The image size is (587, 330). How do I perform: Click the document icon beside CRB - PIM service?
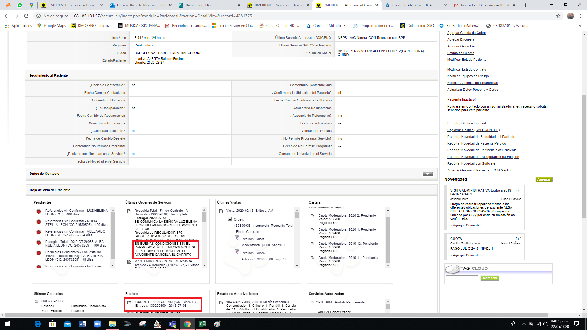312,302
